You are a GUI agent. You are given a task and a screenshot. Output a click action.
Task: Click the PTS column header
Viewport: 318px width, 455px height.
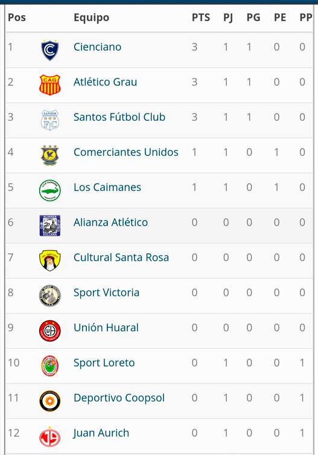201,18
